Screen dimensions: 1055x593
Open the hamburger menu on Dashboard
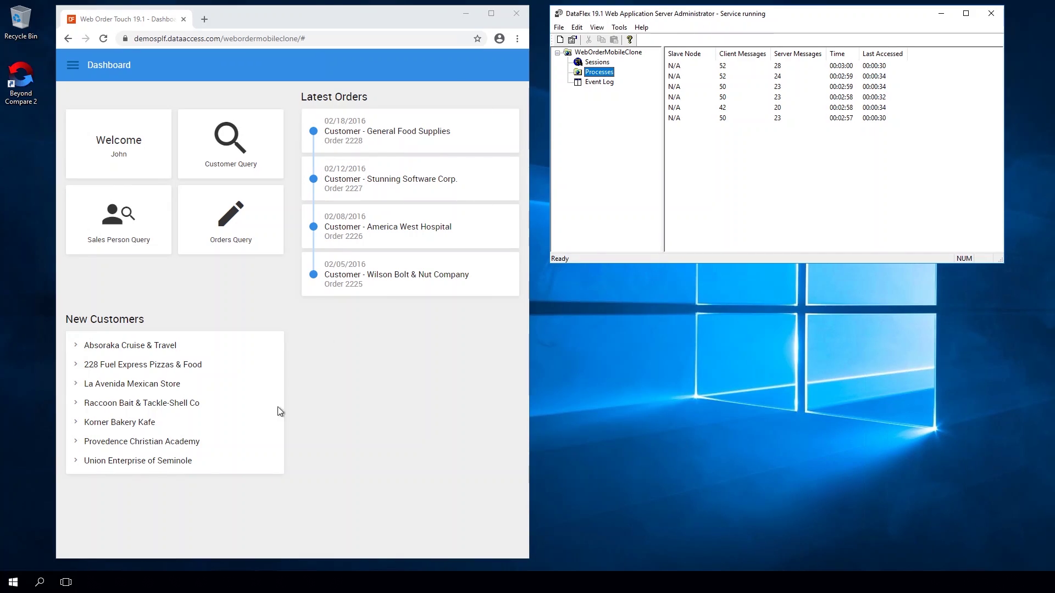click(73, 65)
